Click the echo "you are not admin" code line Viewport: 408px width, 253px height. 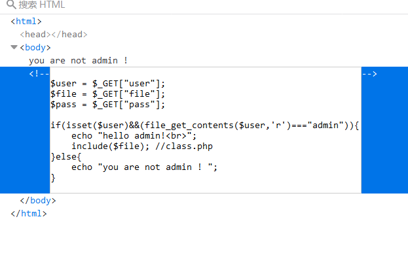pyautogui.click(x=145, y=167)
